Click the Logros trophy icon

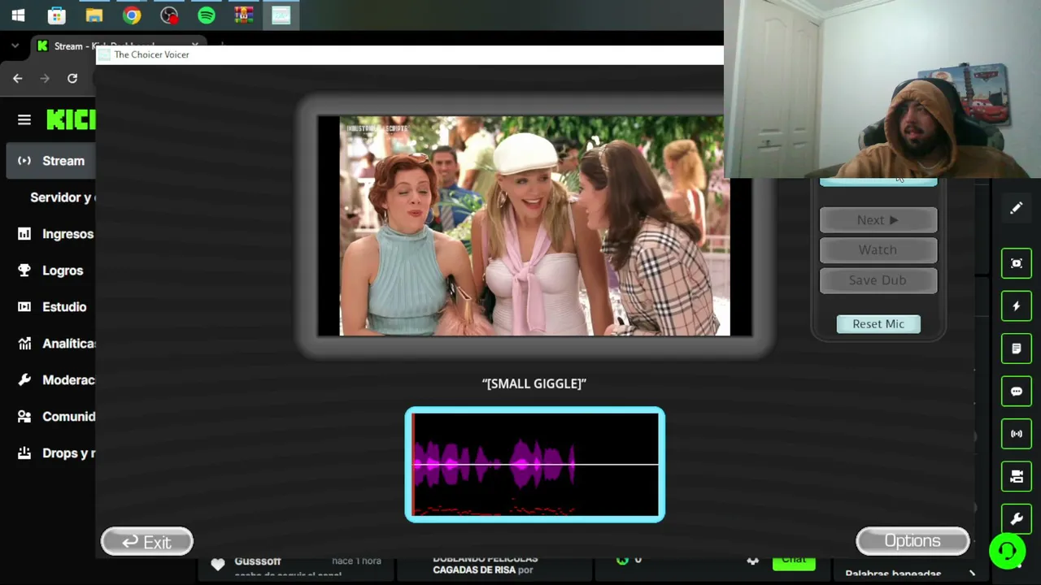(24, 271)
